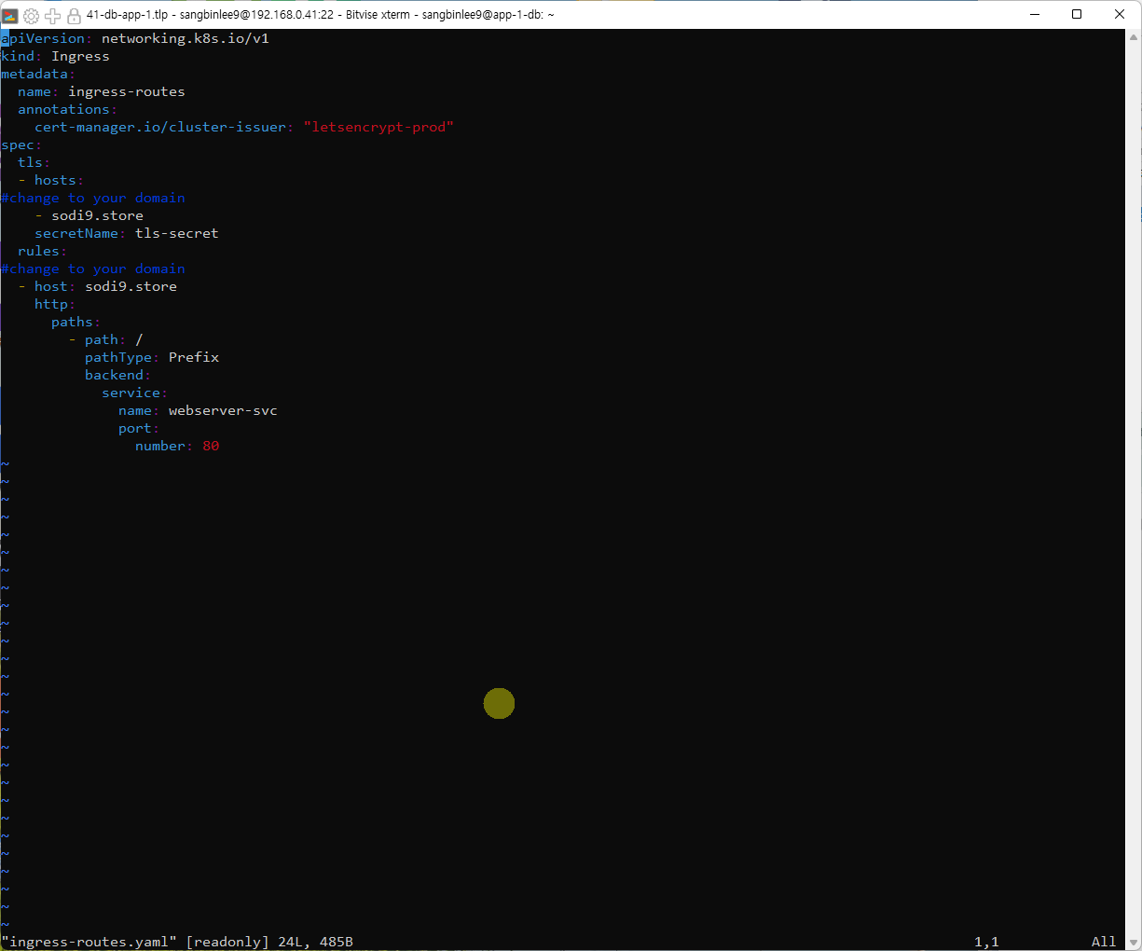
Task: Click 'networking.k8s.io/v1' in the apiVersion line
Action: tap(186, 38)
